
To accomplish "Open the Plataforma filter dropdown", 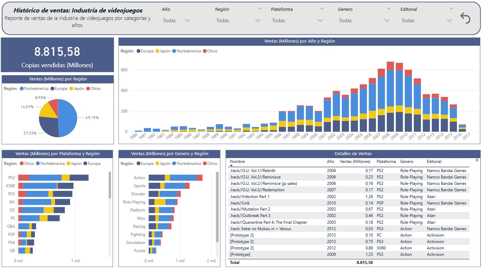I will coord(297,21).
